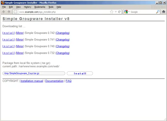Open the Installation manual link
The width and height of the screenshot is (167, 121).
tap(32, 81)
